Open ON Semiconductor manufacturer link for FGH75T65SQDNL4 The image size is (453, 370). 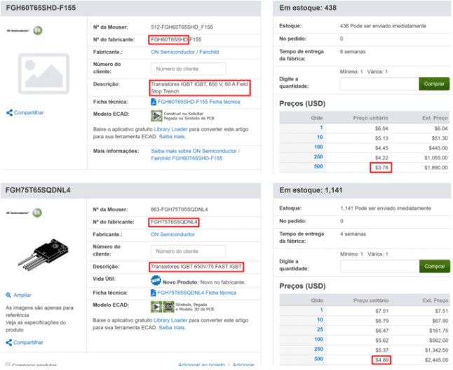173,234
